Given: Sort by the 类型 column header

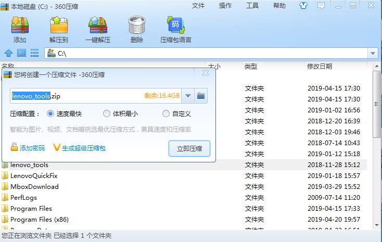Looking at the screenshot, I should pyautogui.click(x=251, y=66).
